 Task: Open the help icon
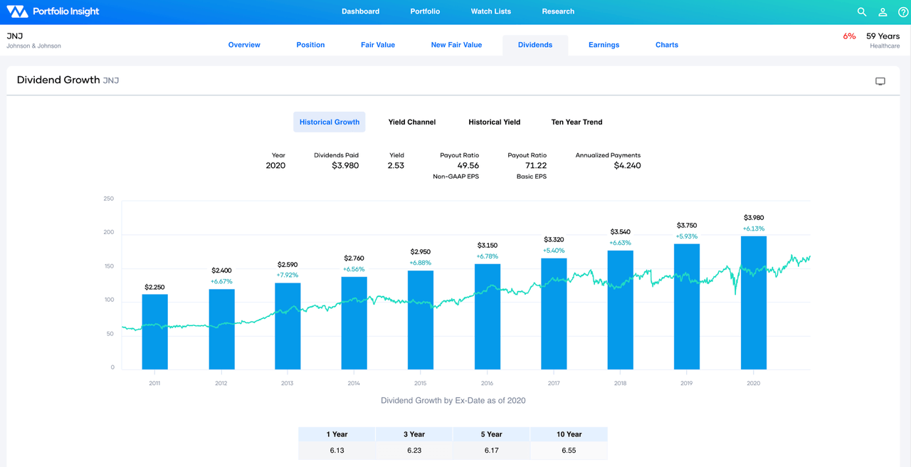tap(902, 11)
